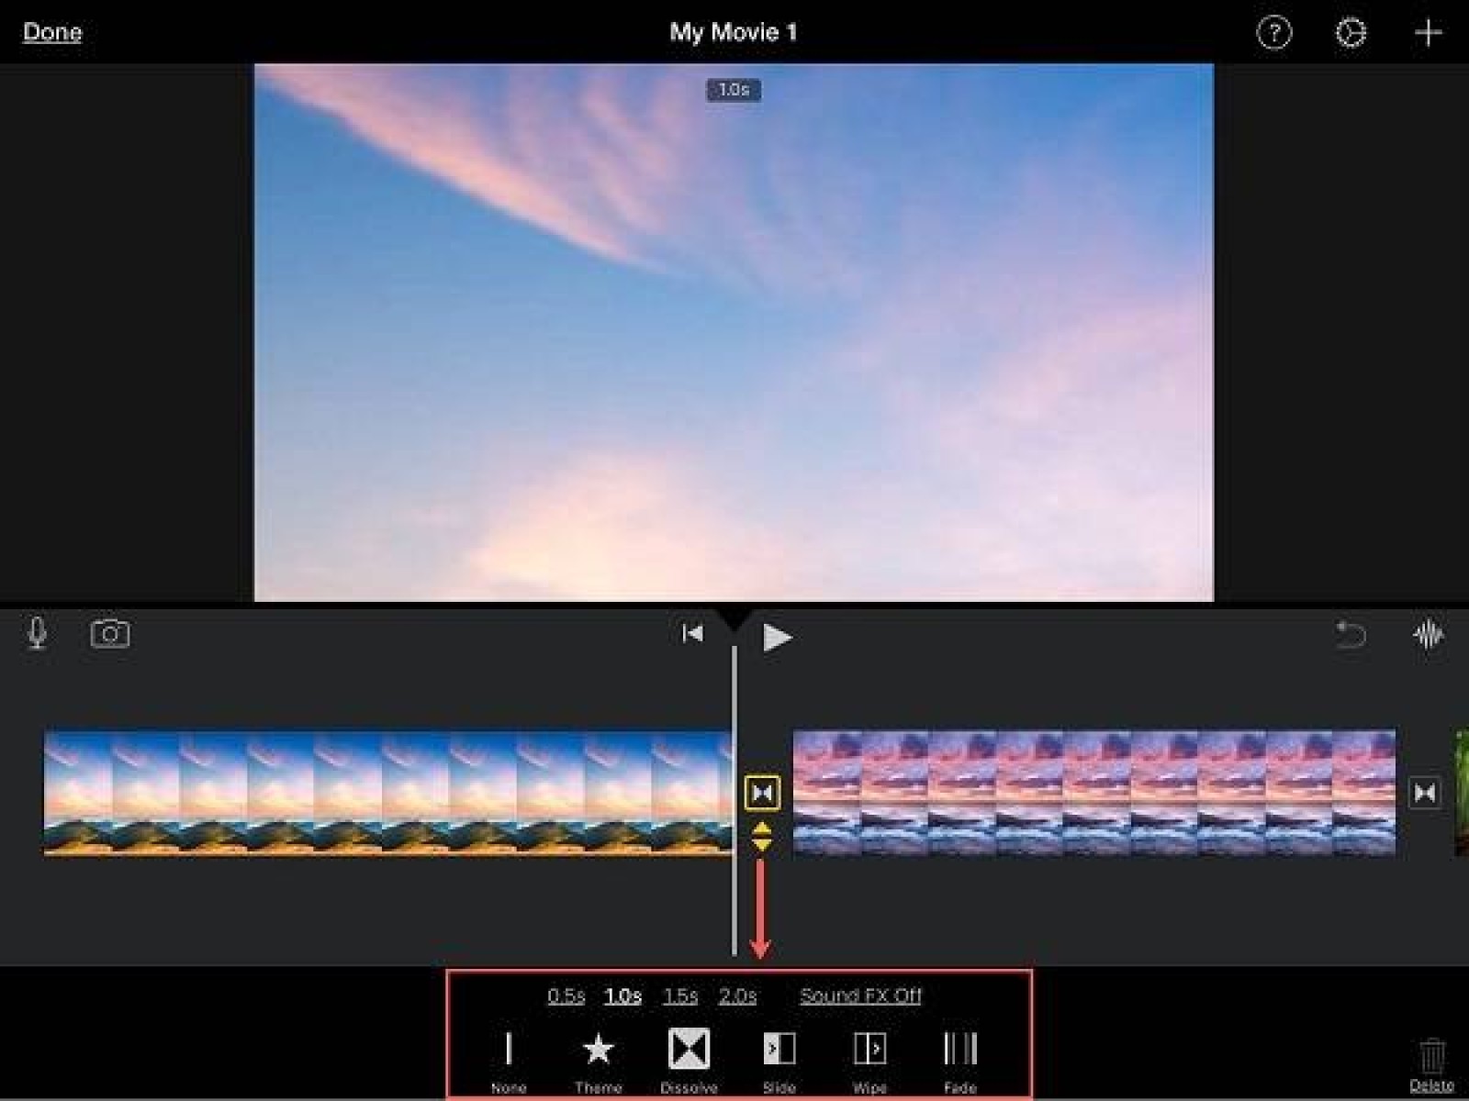Set transition duration to 2.0s

[x=738, y=995]
